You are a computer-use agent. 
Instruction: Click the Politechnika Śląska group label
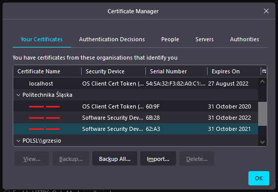click(47, 95)
